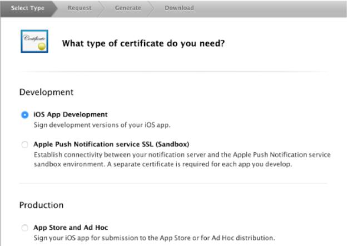Click the heading 'What type of certificate do you need?'
Image resolution: width=348 pixels, height=246 pixels.
pos(143,43)
